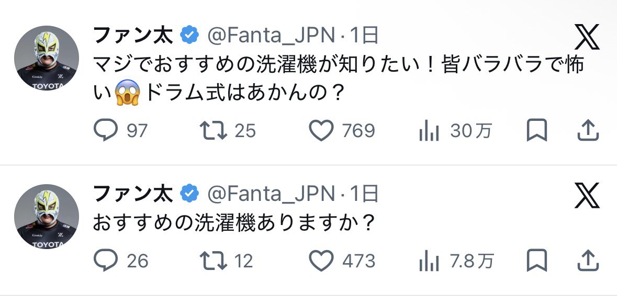View analytics of the 30万 views tweet
617x304 pixels.
(x=429, y=130)
